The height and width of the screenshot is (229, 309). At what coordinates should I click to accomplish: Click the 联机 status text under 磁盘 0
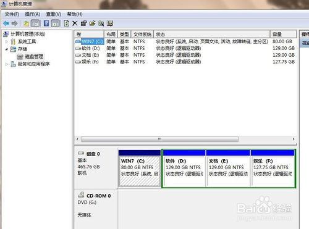pos(82,173)
